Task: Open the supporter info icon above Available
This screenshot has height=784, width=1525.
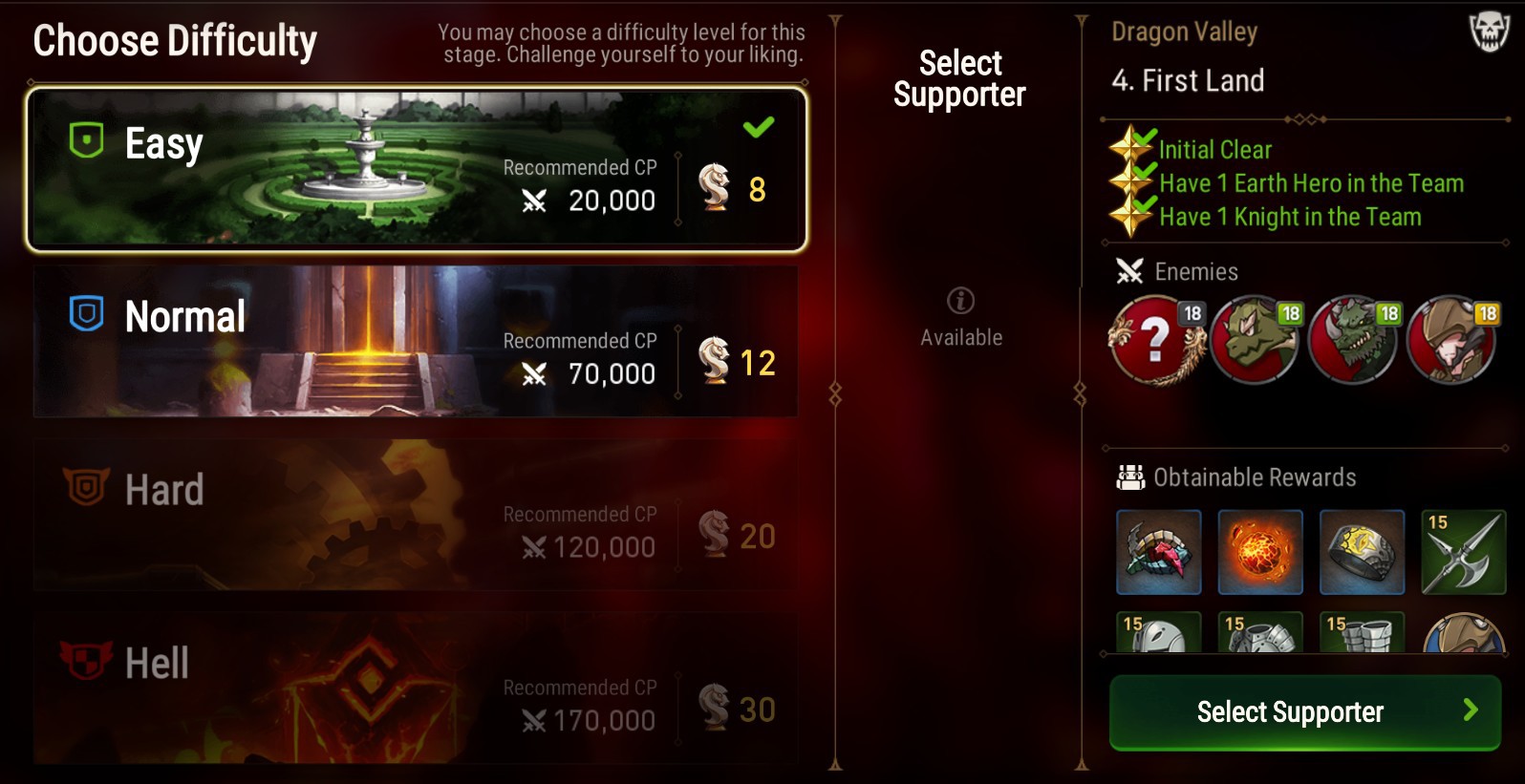Action: pos(960,301)
